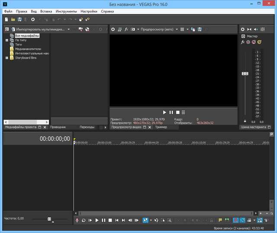This screenshot has width=277, height=233.
Task: Toggle snapping magnet button on timeline toolbar
Action: click(x=235, y=220)
